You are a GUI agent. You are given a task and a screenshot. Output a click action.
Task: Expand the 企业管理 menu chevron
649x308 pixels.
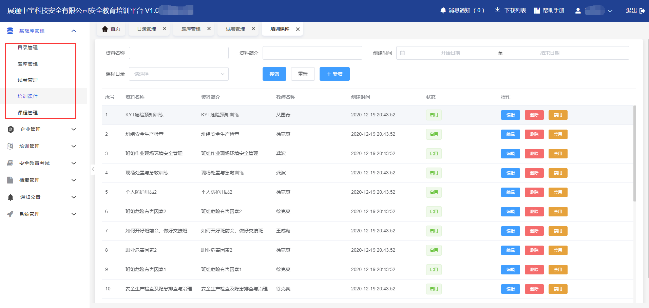point(74,129)
